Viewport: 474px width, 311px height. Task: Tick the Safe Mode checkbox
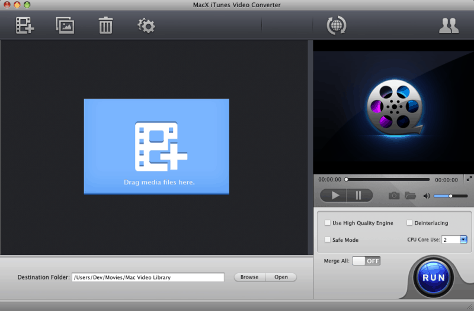tap(328, 239)
